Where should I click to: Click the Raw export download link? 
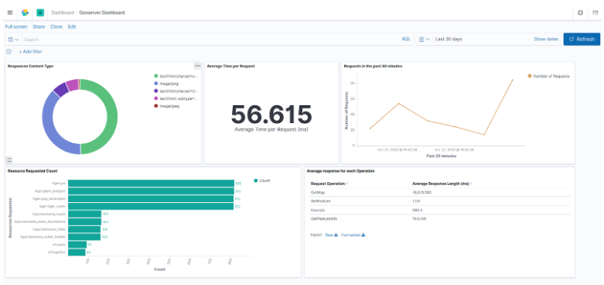(x=331, y=235)
